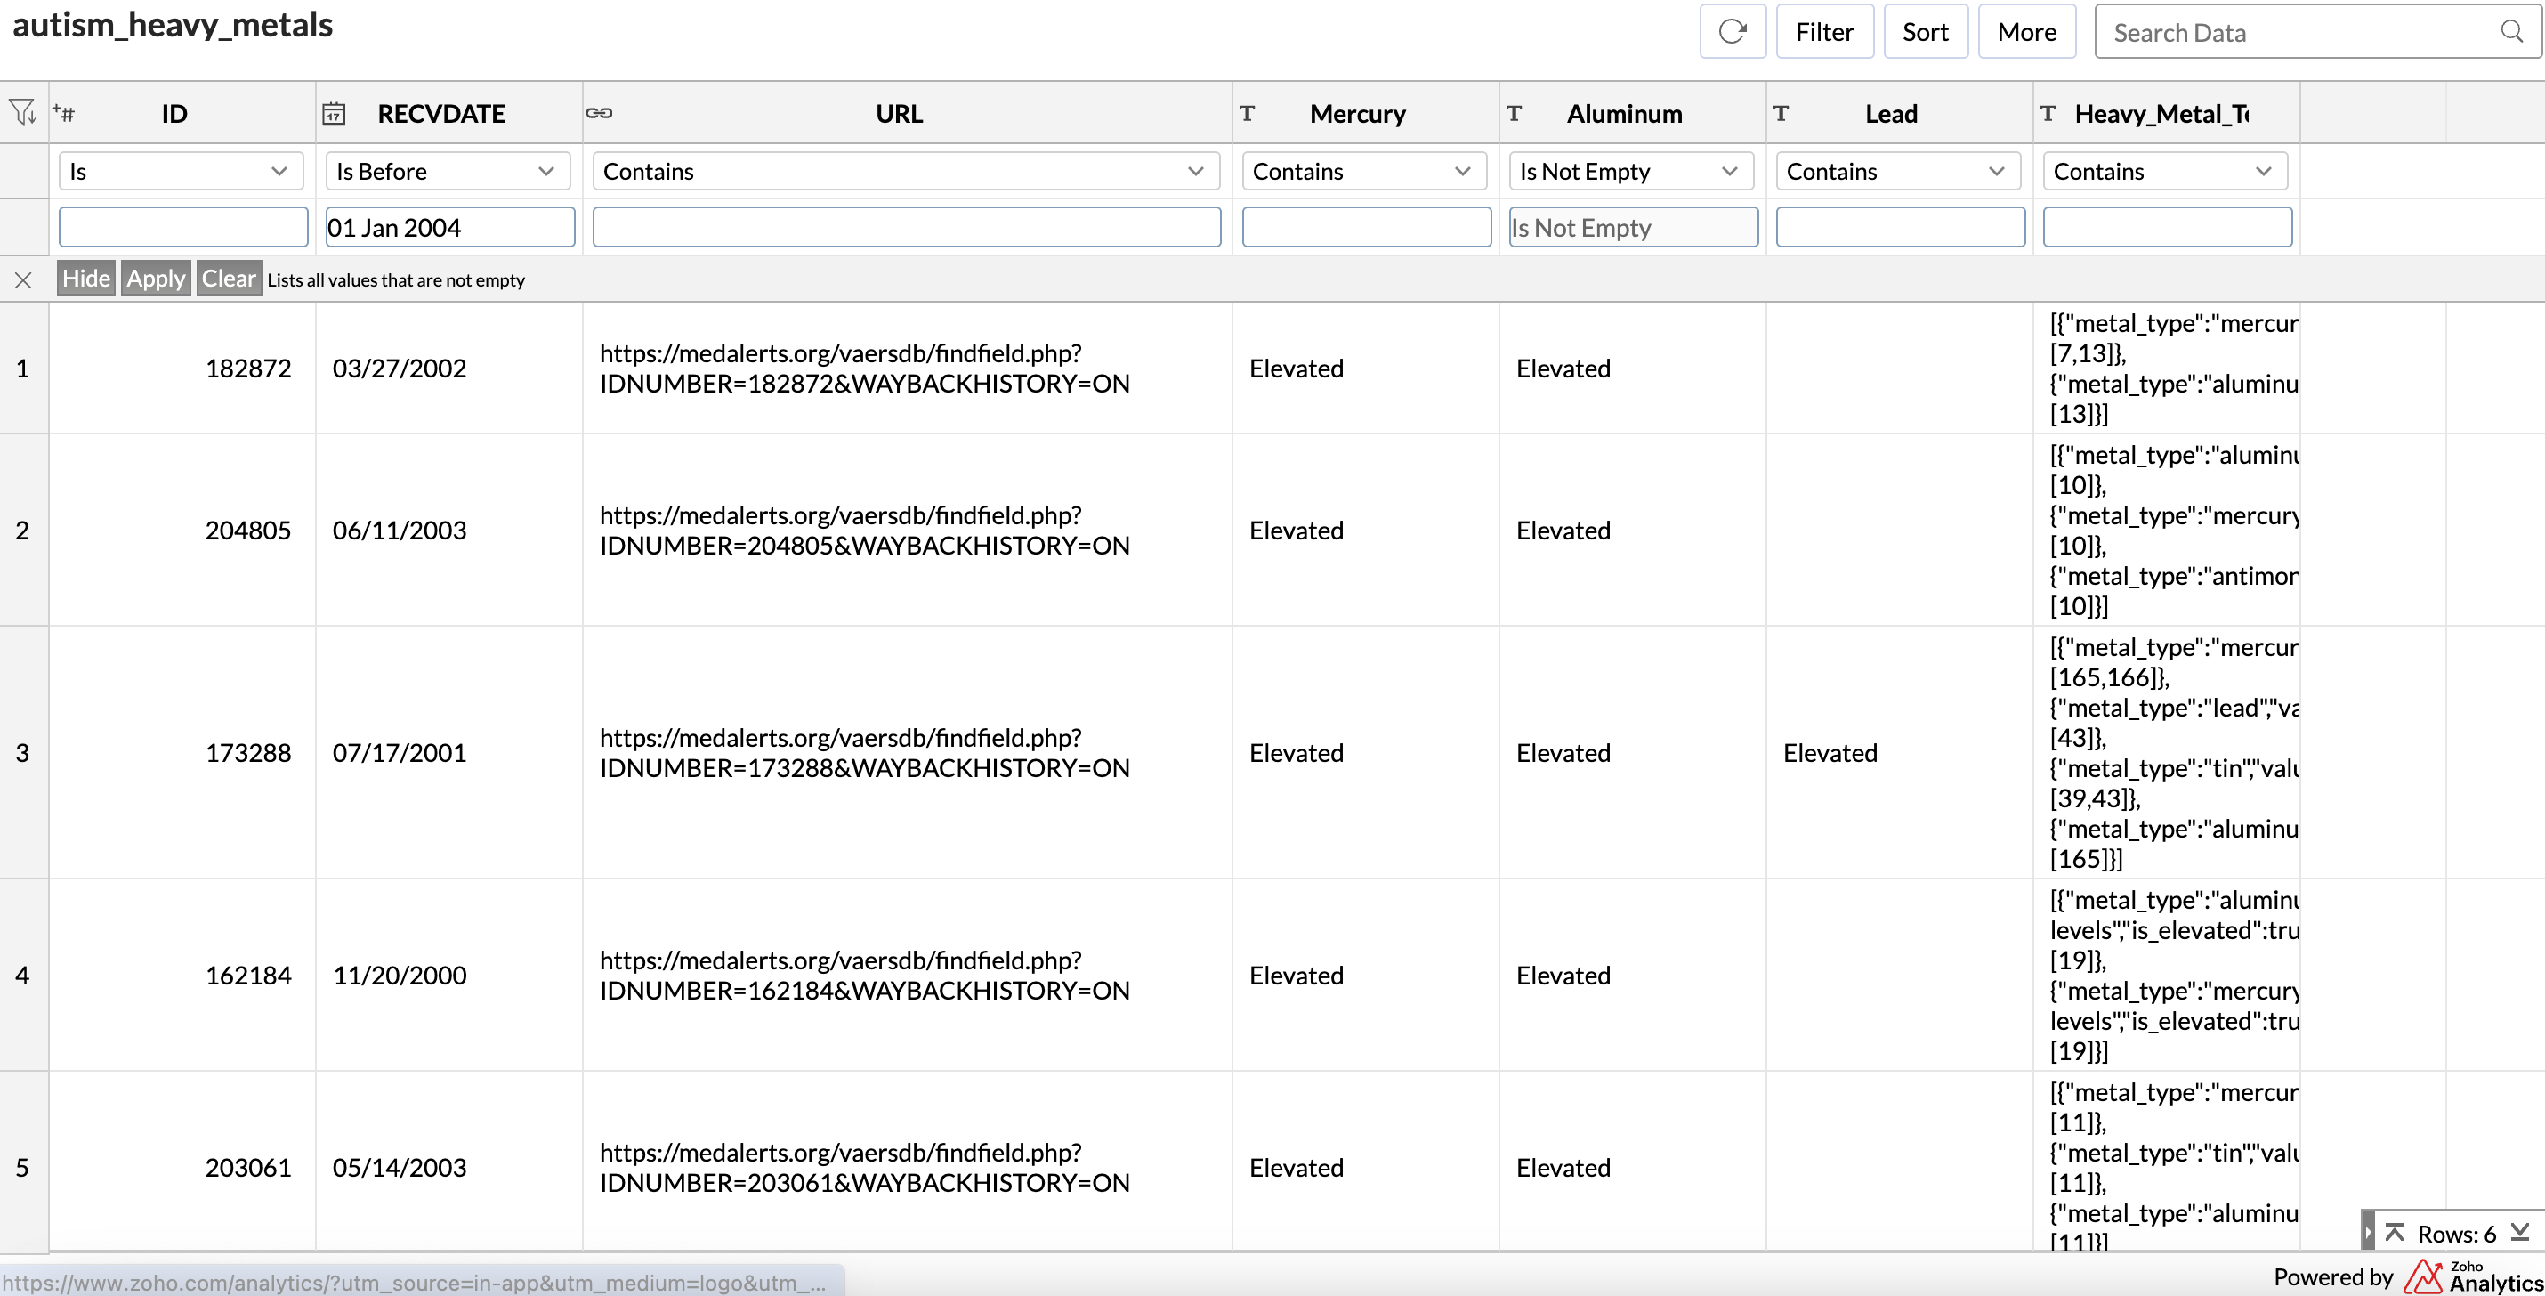The image size is (2545, 1296).
Task: Click the Hide filter button
Action: 86,279
